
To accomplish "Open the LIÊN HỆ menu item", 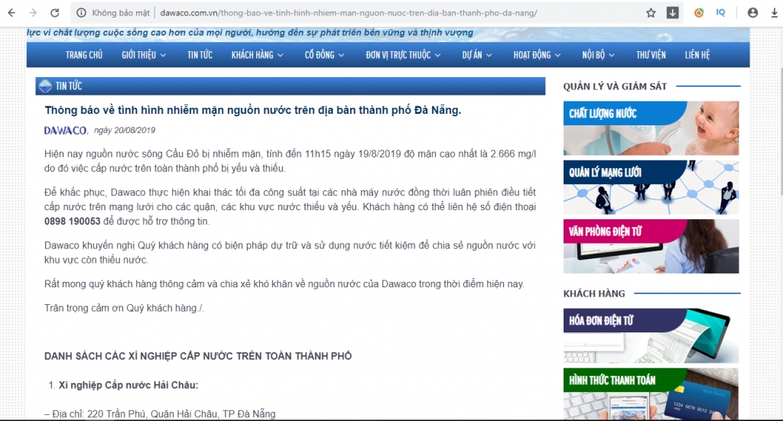I will pos(697,55).
